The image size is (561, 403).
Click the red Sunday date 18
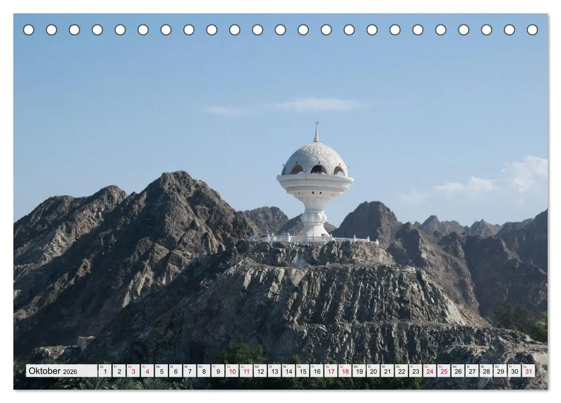[x=345, y=371]
